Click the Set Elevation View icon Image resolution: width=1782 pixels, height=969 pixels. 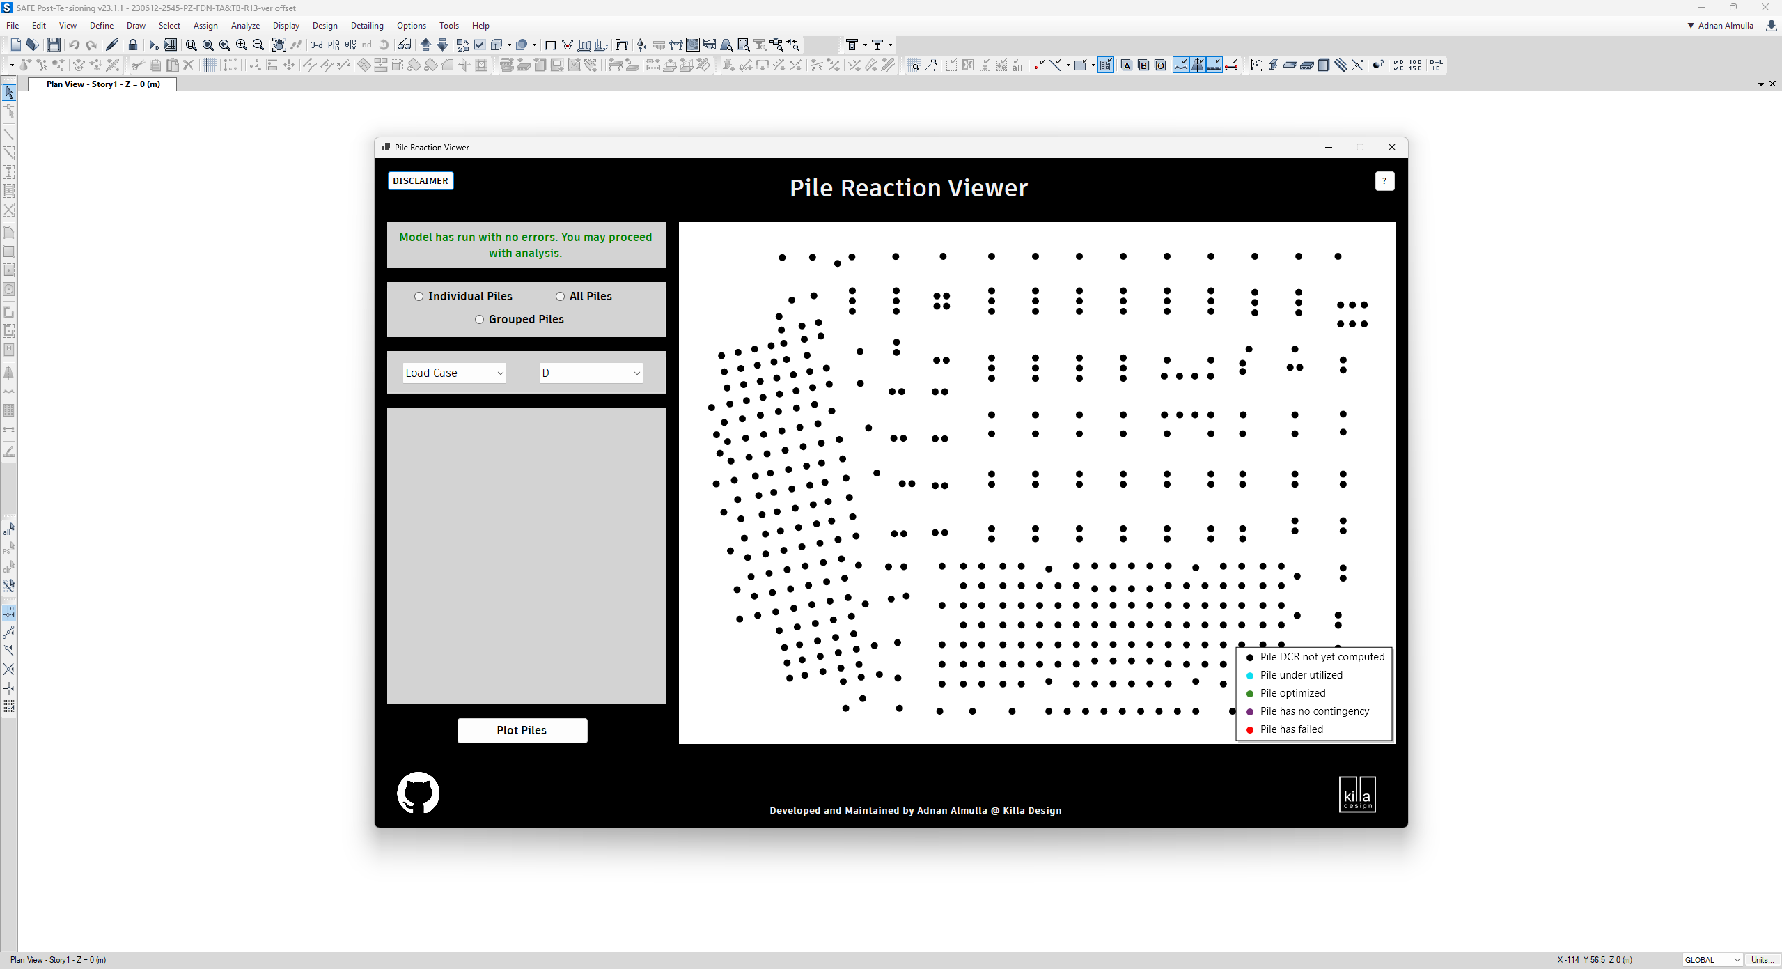tap(350, 45)
